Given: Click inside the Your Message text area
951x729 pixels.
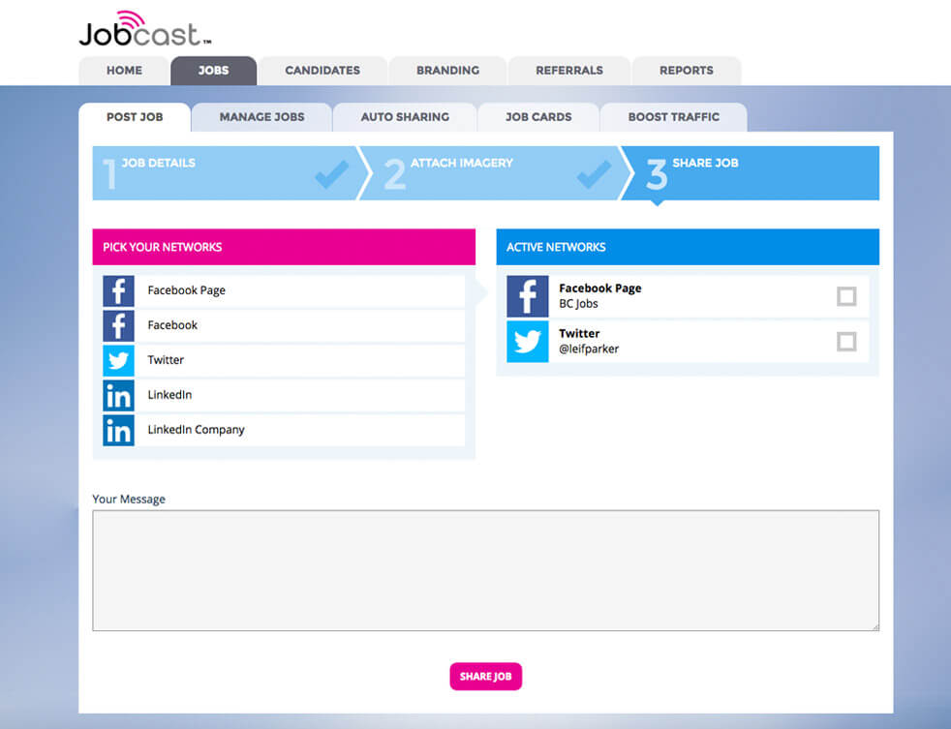Looking at the screenshot, I should click(x=485, y=570).
